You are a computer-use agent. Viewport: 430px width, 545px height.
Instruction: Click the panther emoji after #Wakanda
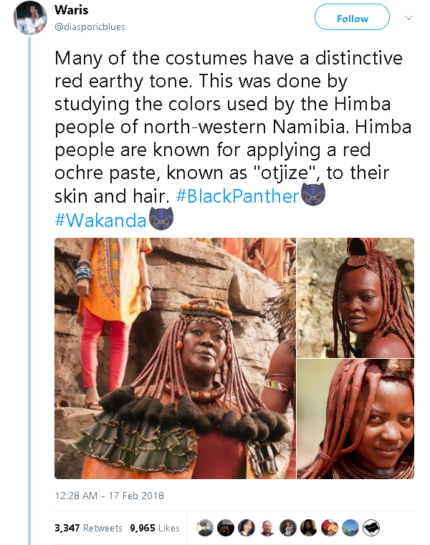[161, 220]
